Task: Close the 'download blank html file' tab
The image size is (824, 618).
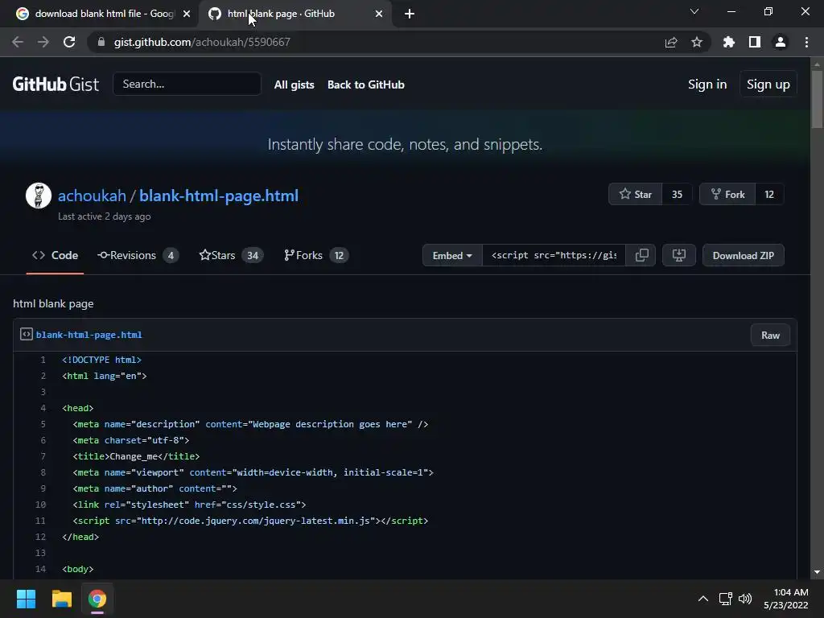Action: (x=187, y=14)
